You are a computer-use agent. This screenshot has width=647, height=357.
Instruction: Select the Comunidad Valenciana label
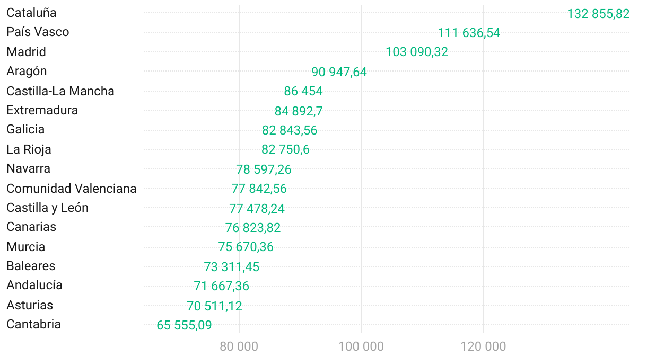72,189
